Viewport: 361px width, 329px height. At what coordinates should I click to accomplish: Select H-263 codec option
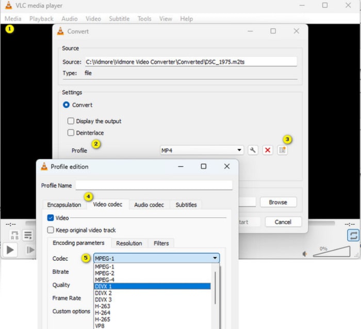(x=152, y=306)
